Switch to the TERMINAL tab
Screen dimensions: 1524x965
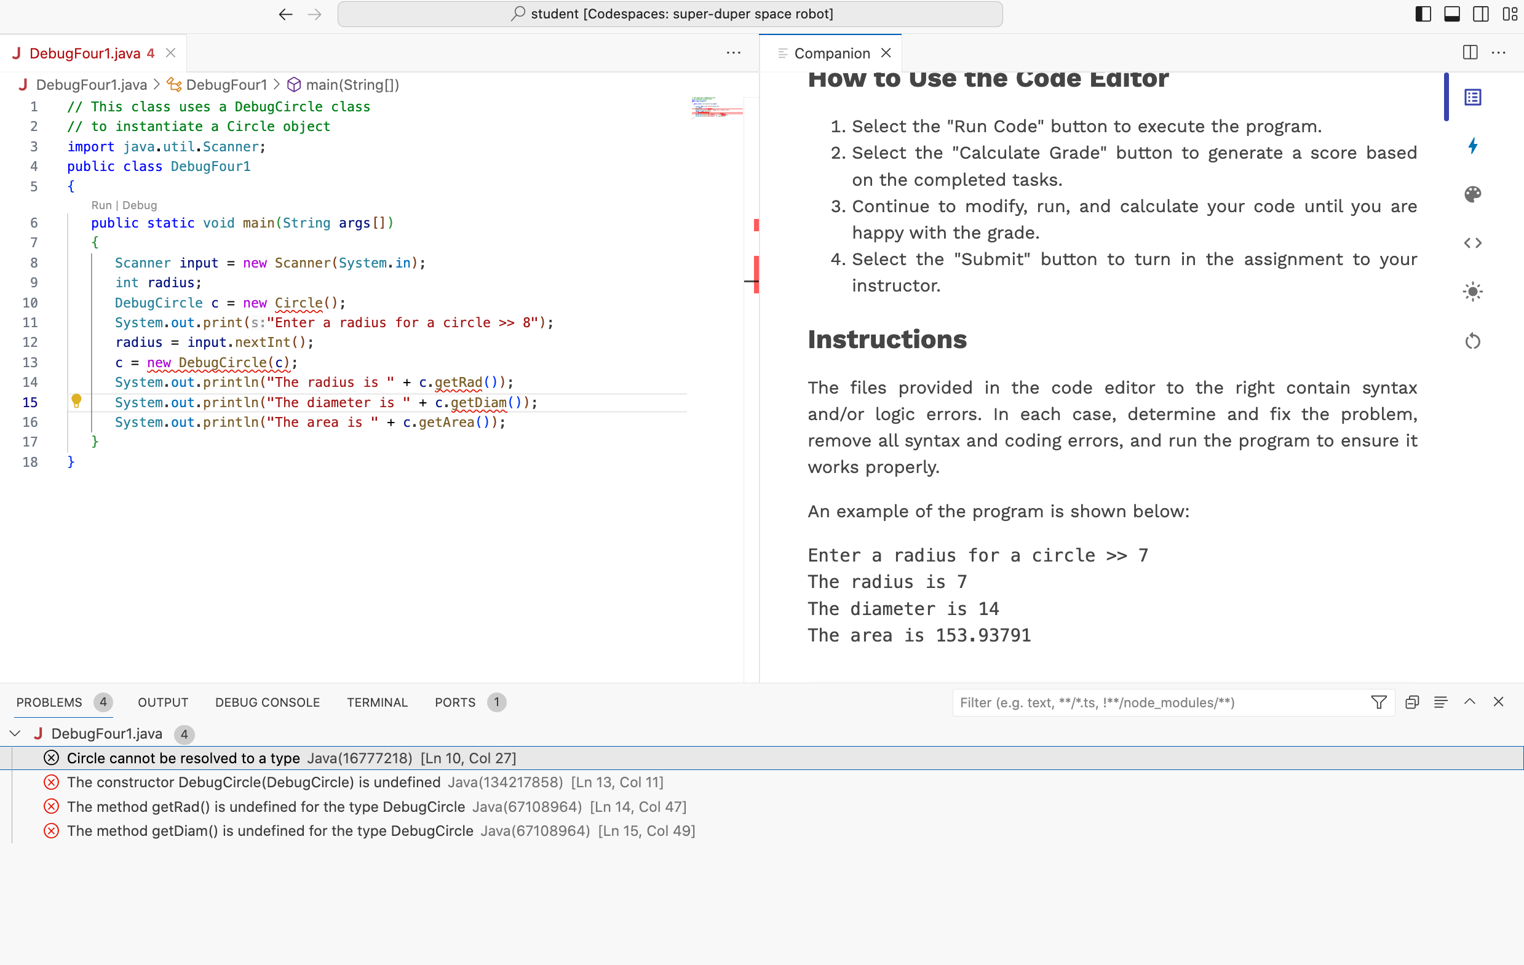(377, 702)
